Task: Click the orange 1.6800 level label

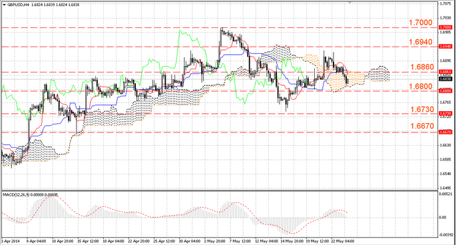Action: click(x=421, y=87)
